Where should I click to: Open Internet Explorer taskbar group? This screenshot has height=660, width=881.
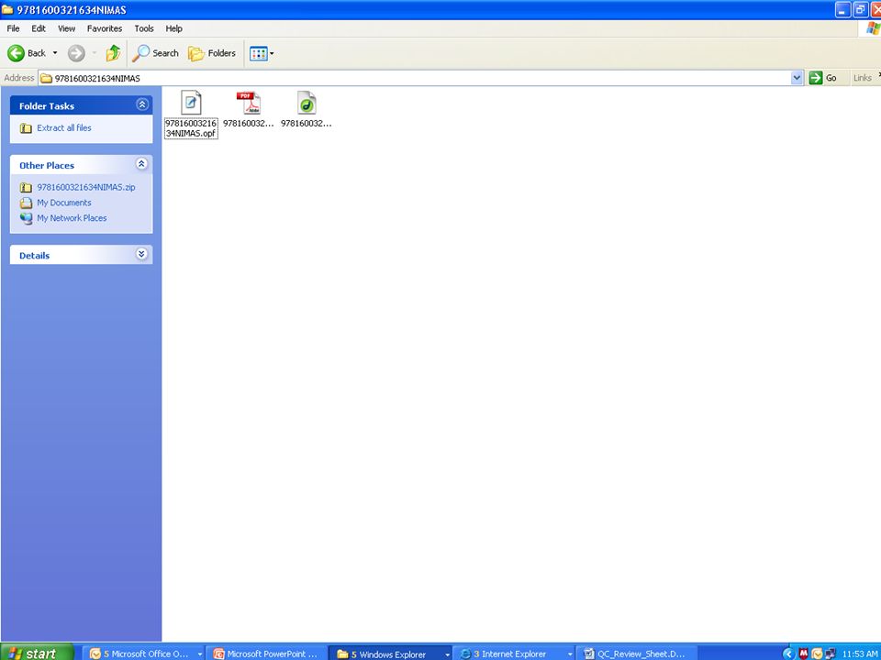click(514, 654)
